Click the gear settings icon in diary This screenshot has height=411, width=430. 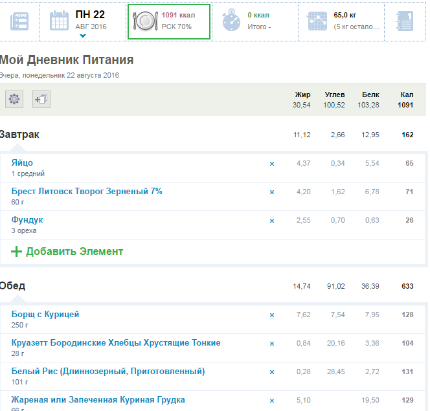(14, 99)
